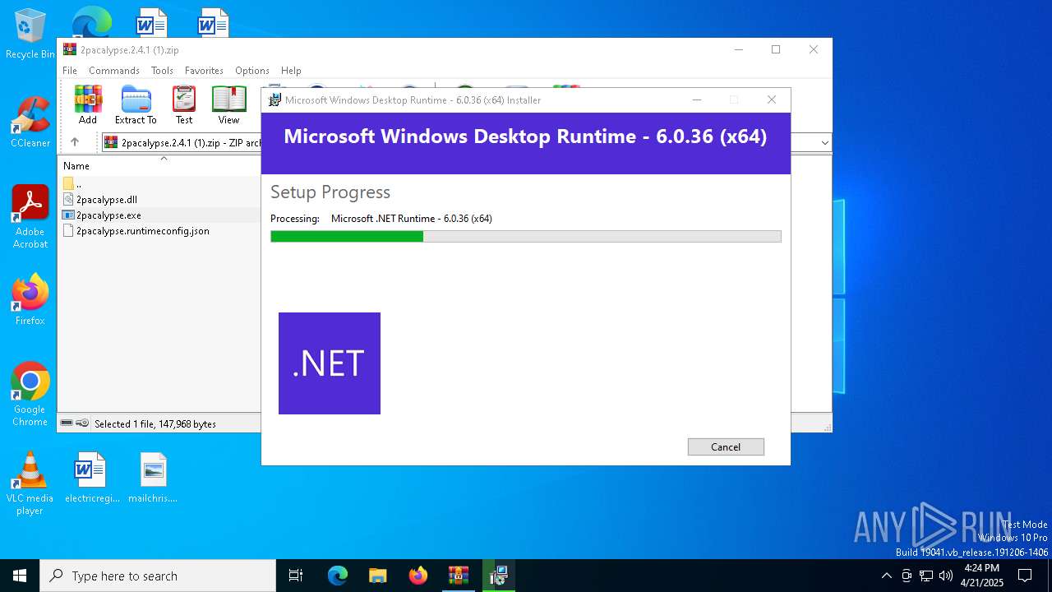Open Task View from the taskbar
The image size is (1052, 592).
(296, 576)
